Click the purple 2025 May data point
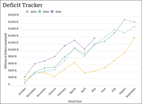 pos(95,38)
